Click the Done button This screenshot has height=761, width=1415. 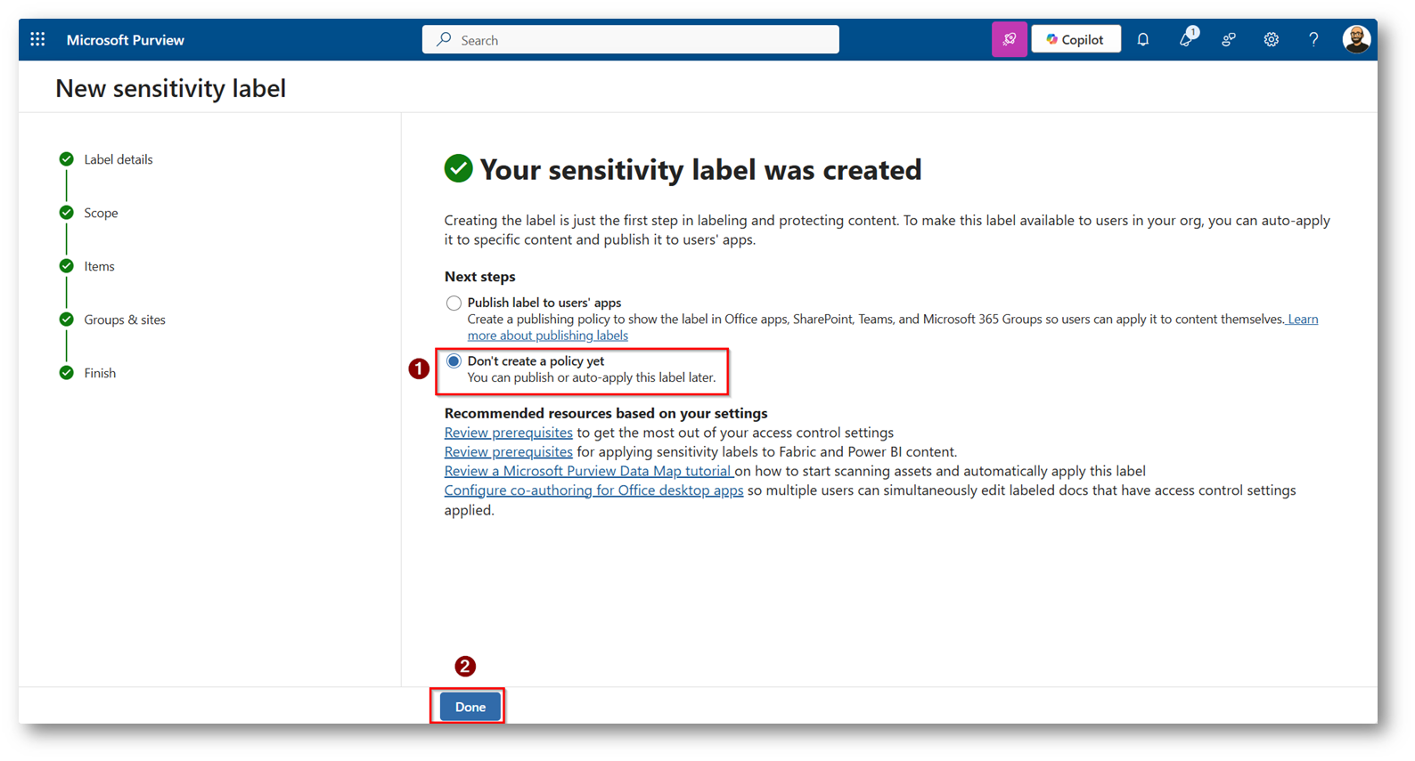tap(470, 707)
